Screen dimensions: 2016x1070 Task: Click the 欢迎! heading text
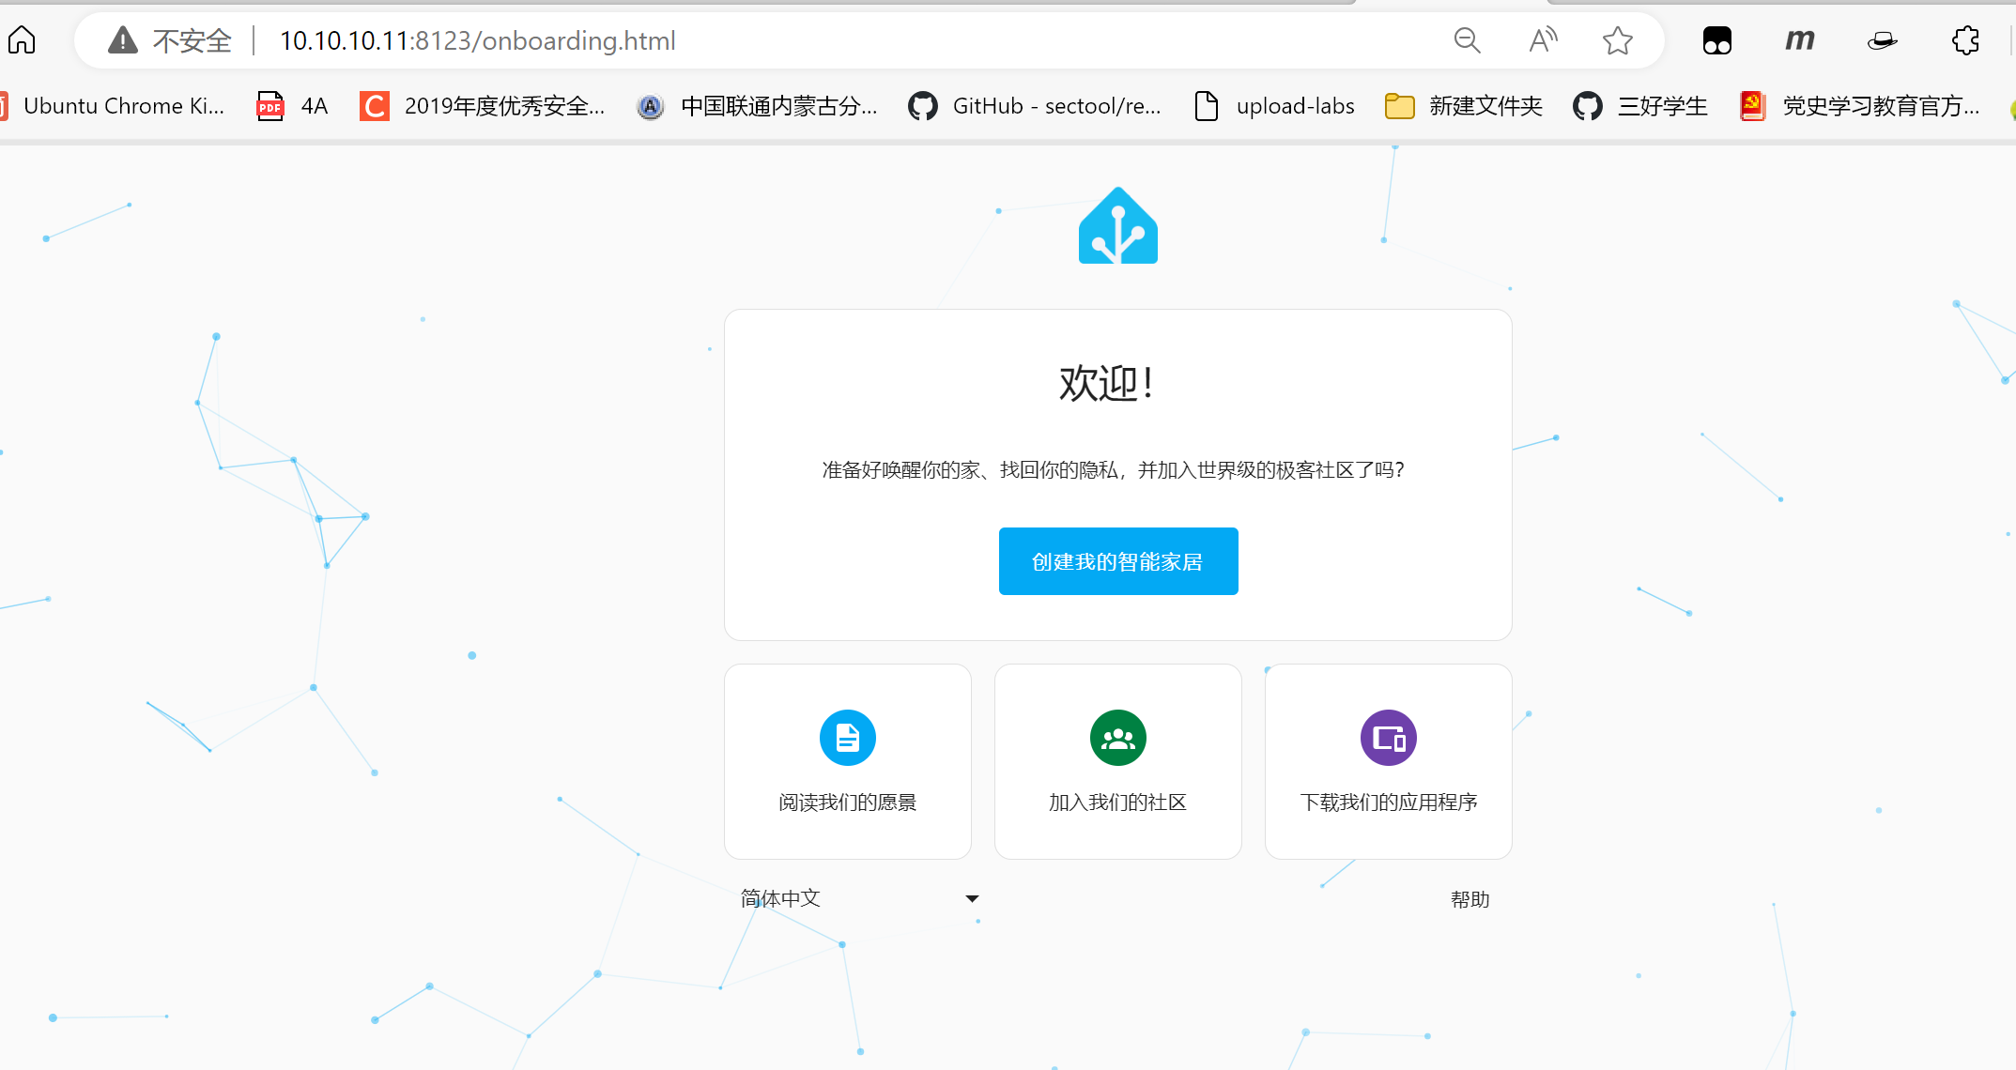1107,384
